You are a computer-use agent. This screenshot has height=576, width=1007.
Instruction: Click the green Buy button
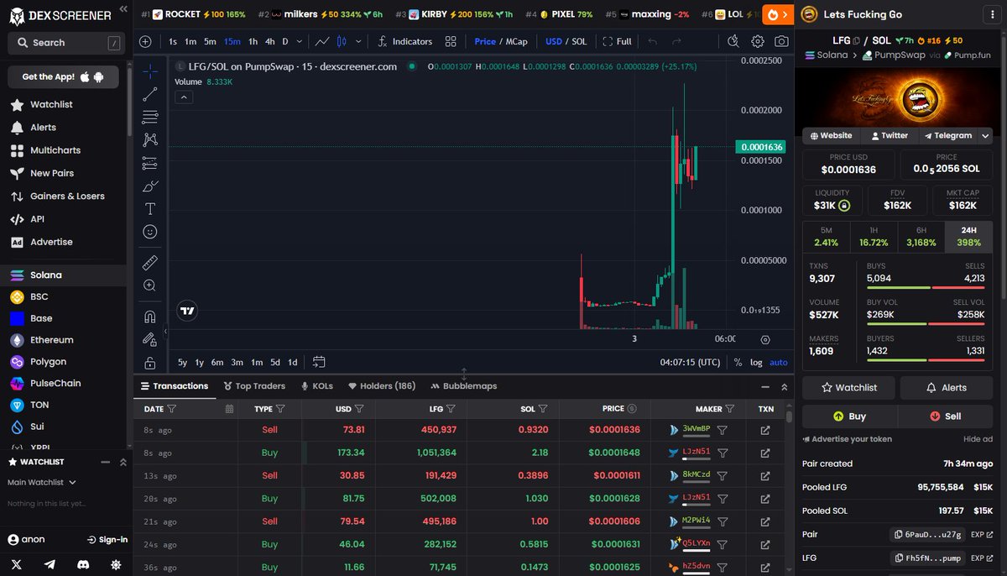pos(849,416)
